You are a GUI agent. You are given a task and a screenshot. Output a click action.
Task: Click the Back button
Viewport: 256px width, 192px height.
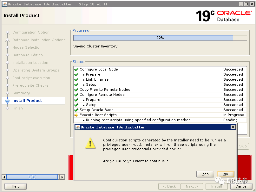tap(169, 186)
